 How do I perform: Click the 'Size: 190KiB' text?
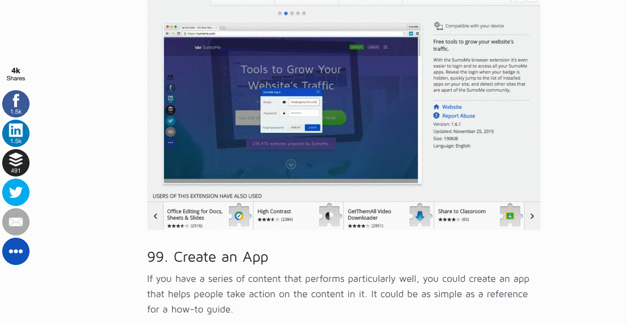tap(446, 139)
